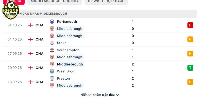Image resolution: width=200 pixels, height=100 pixels.
Task: Open the Hiển thị thêm trận đấu link
Action: click(97, 95)
